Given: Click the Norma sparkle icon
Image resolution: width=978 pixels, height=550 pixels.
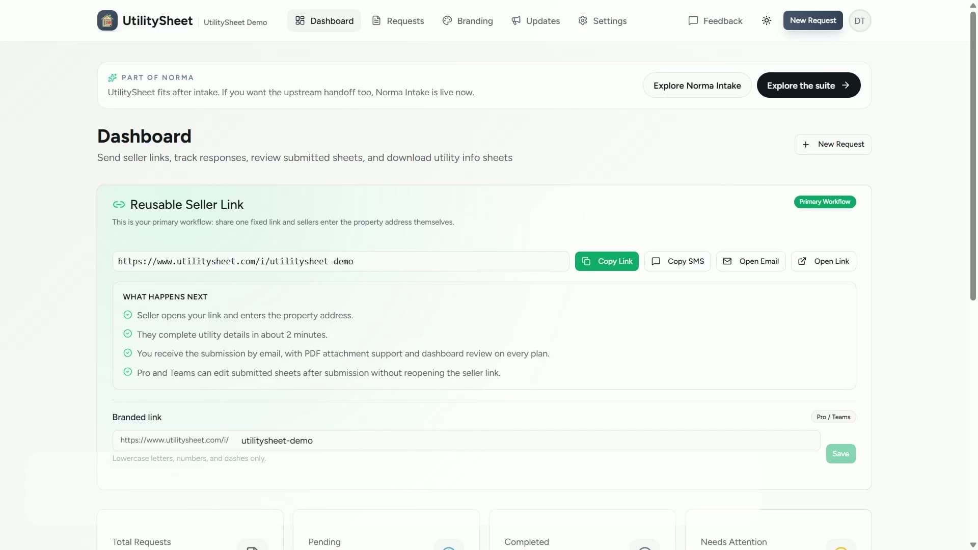Looking at the screenshot, I should 113,77.
